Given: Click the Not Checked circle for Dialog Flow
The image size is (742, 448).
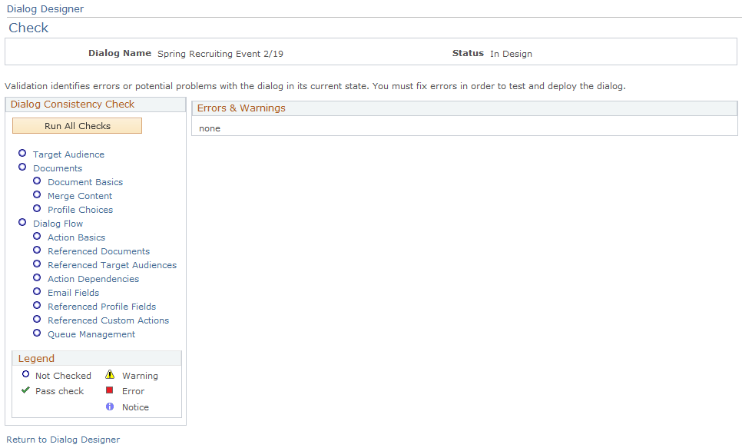Looking at the screenshot, I should click(x=22, y=222).
